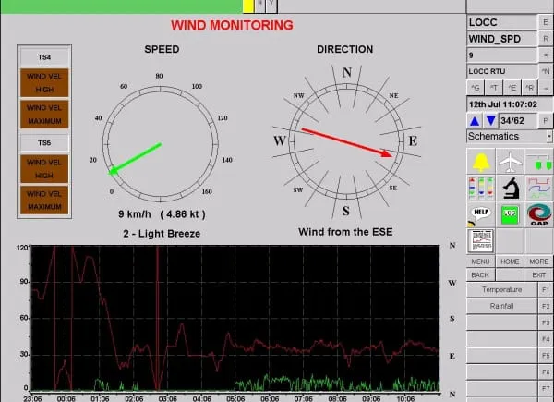The width and height of the screenshot is (554, 402).
Task: Click the microscope icon
Action: pyautogui.click(x=510, y=189)
